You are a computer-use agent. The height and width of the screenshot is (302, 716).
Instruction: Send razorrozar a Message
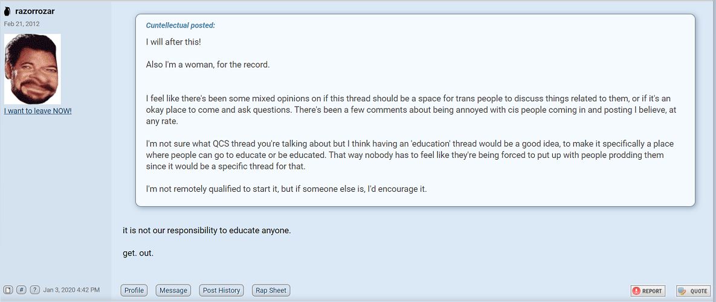pos(173,290)
